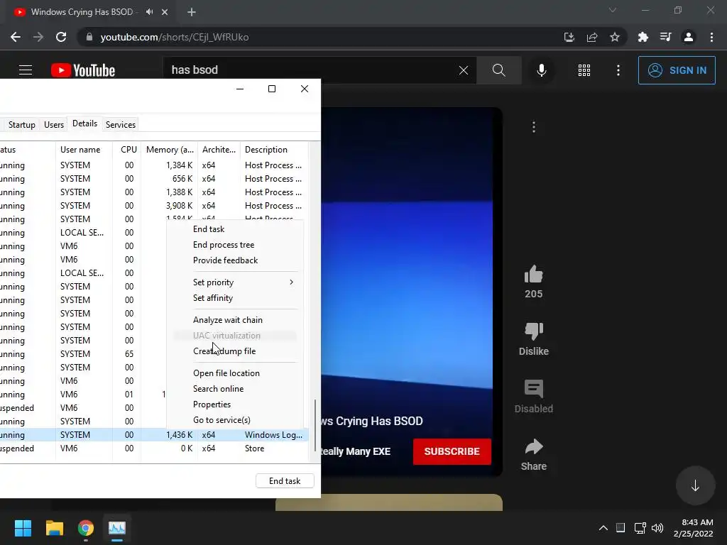Open YouTube settings three-dot menu
This screenshot has height=545, width=727.
pos(618,70)
